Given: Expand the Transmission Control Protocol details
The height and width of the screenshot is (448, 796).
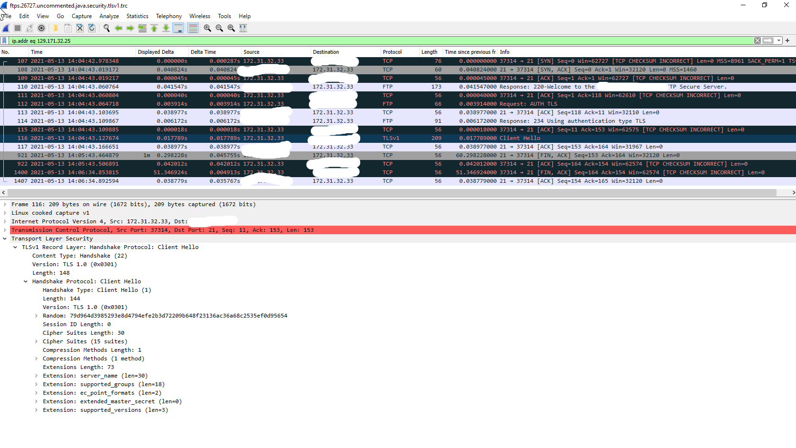Looking at the screenshot, I should (6, 229).
